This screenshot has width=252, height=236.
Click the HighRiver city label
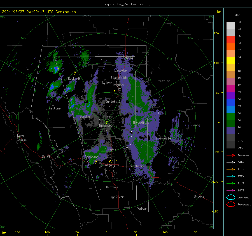coord(116,197)
